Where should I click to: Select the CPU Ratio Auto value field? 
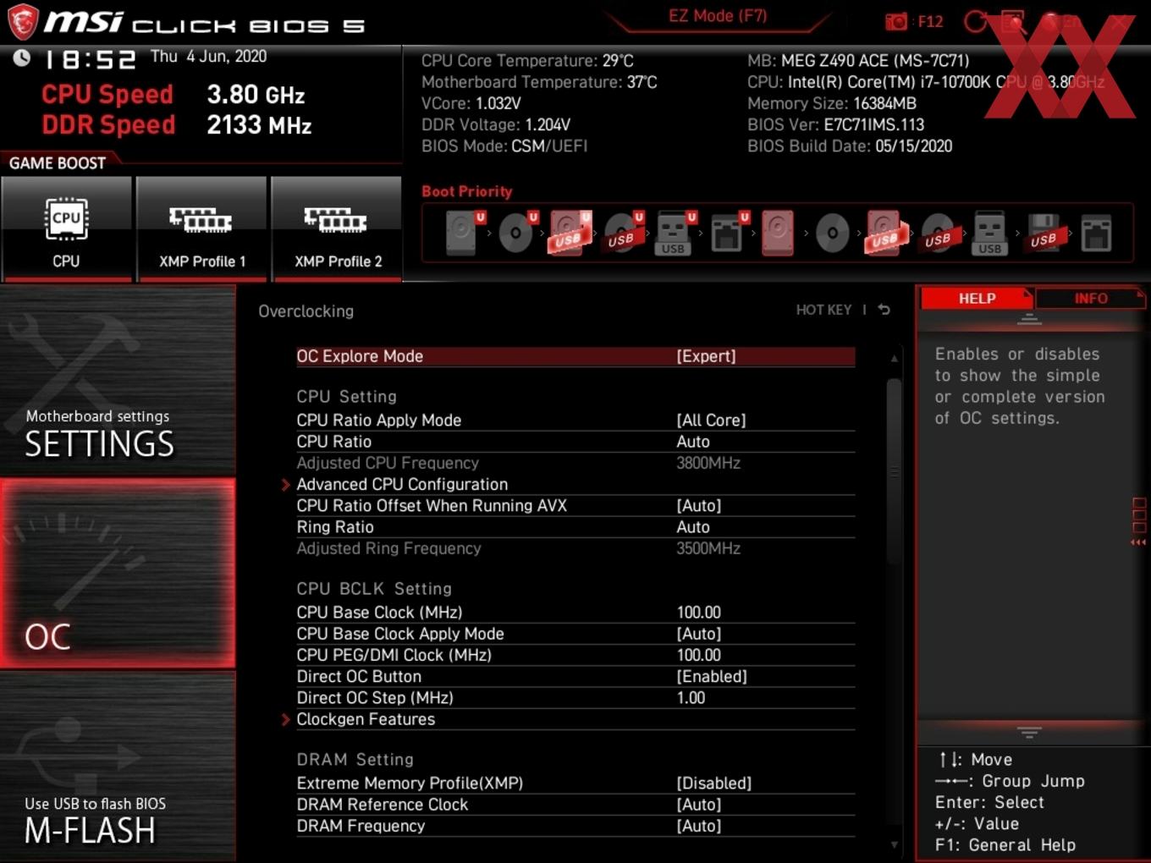pos(693,442)
